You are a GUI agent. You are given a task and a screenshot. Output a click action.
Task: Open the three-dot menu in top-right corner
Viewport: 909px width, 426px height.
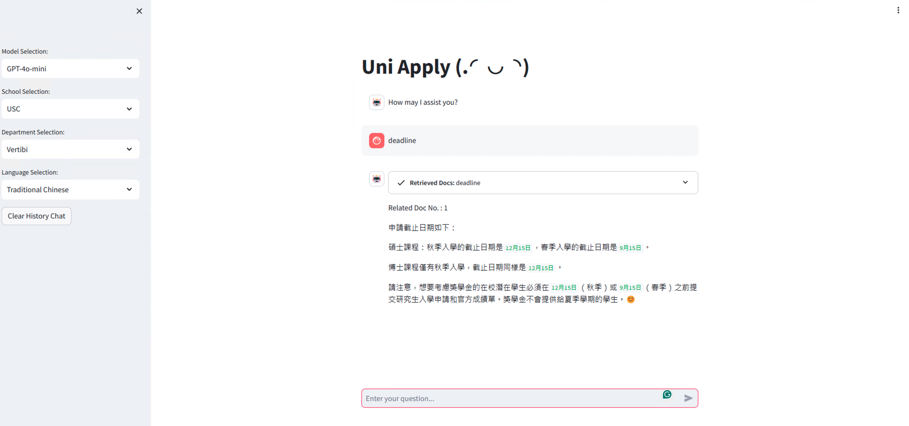coord(898,10)
